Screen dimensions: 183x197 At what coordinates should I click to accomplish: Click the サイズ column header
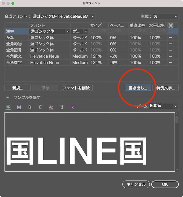[x=96, y=25]
